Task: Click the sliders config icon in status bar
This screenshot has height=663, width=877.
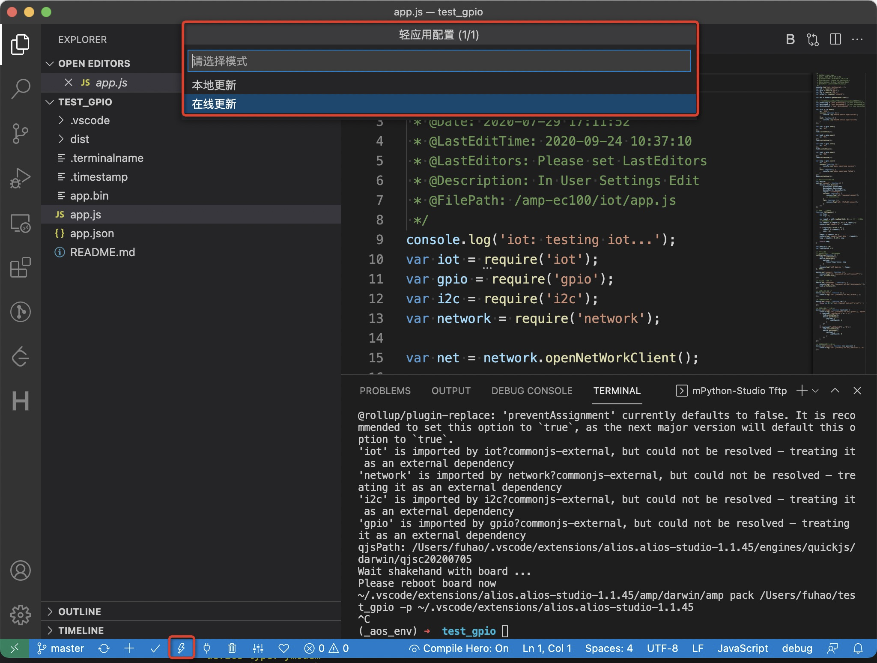Action: pos(258,648)
